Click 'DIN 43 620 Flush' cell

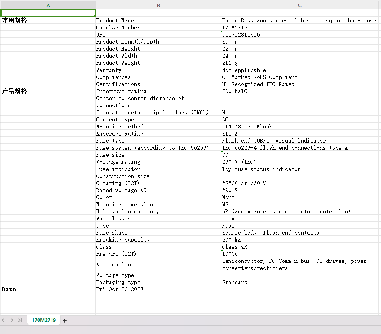[300, 126]
